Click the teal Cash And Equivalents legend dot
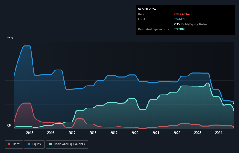The height and width of the screenshot is (153, 239). (50, 144)
